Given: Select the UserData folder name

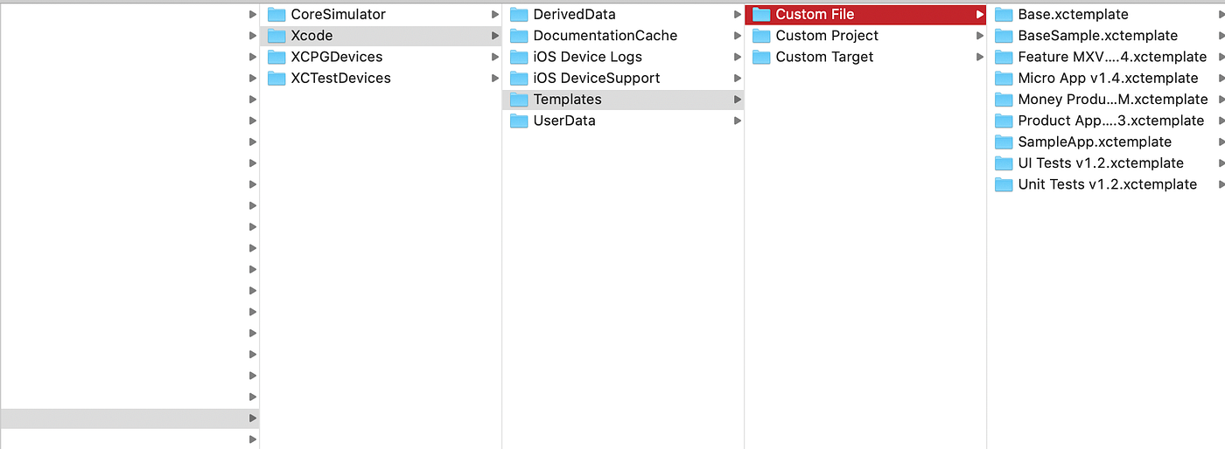Looking at the screenshot, I should 564,121.
